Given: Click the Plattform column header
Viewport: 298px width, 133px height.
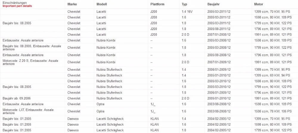Looking at the screenshot, I should coord(157,4).
